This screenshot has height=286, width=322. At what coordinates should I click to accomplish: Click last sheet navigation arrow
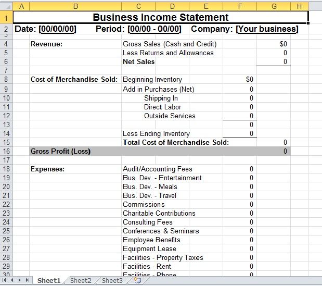click(x=28, y=280)
